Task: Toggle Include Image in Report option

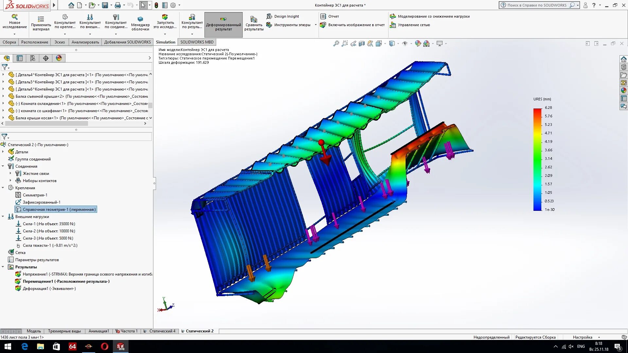Action: point(353,25)
